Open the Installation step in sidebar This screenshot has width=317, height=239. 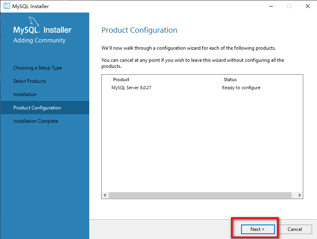click(25, 94)
